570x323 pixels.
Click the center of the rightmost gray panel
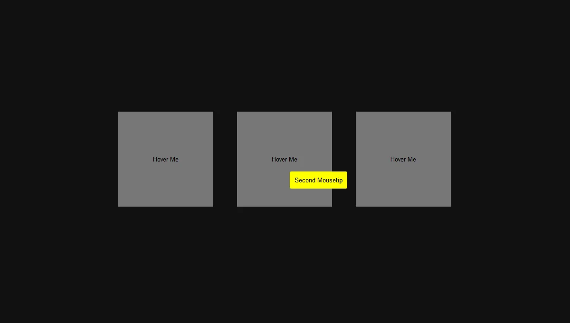[403, 159]
